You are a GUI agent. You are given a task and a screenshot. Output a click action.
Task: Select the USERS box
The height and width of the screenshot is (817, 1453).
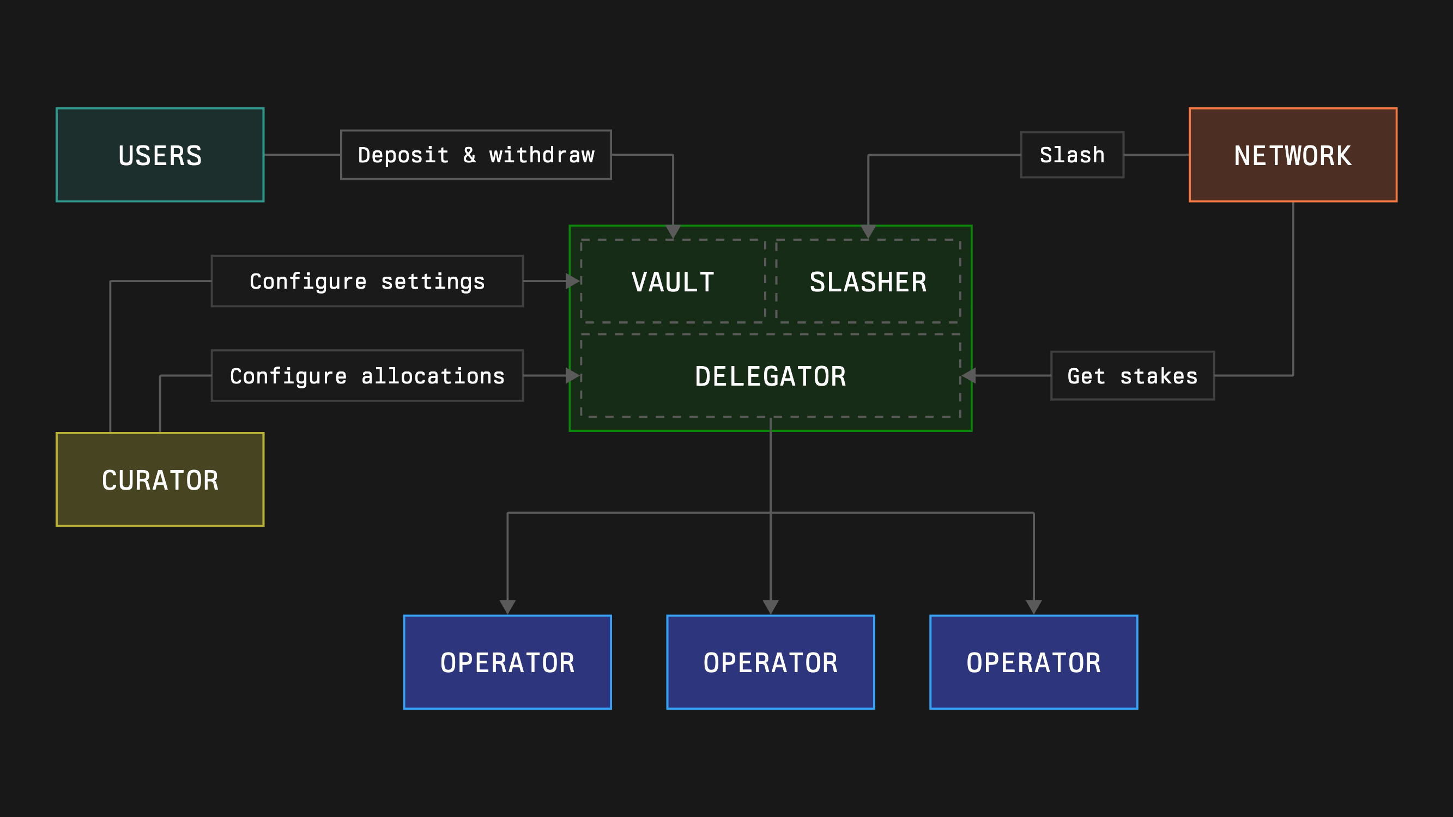point(160,155)
